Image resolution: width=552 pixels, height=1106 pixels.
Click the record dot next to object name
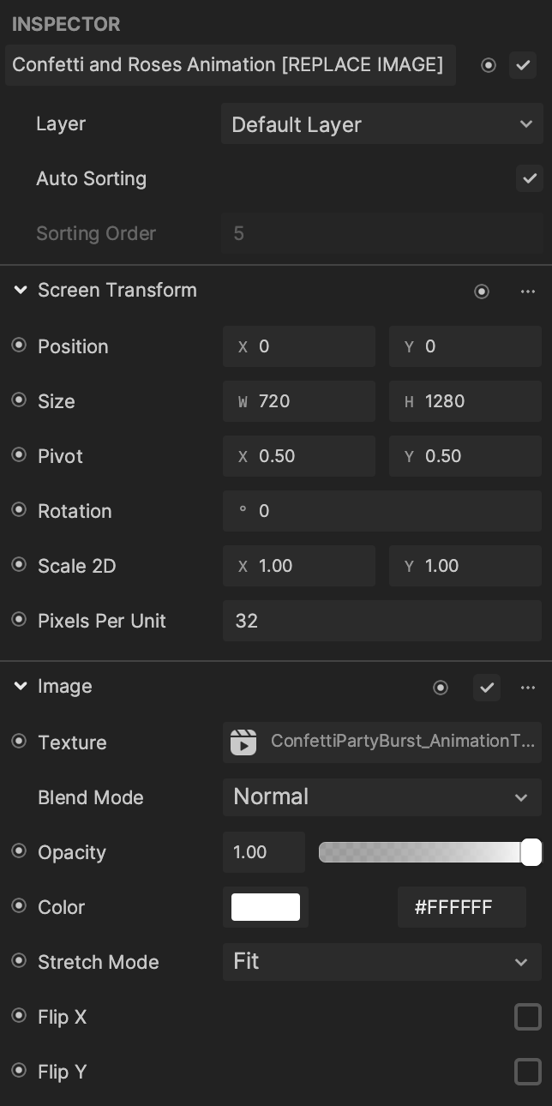[x=489, y=65]
